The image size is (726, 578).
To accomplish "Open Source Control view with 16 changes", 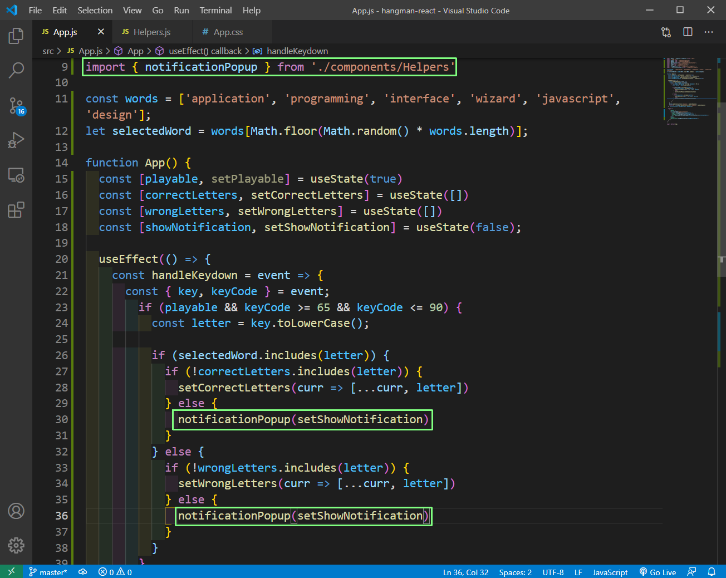I will 16,106.
